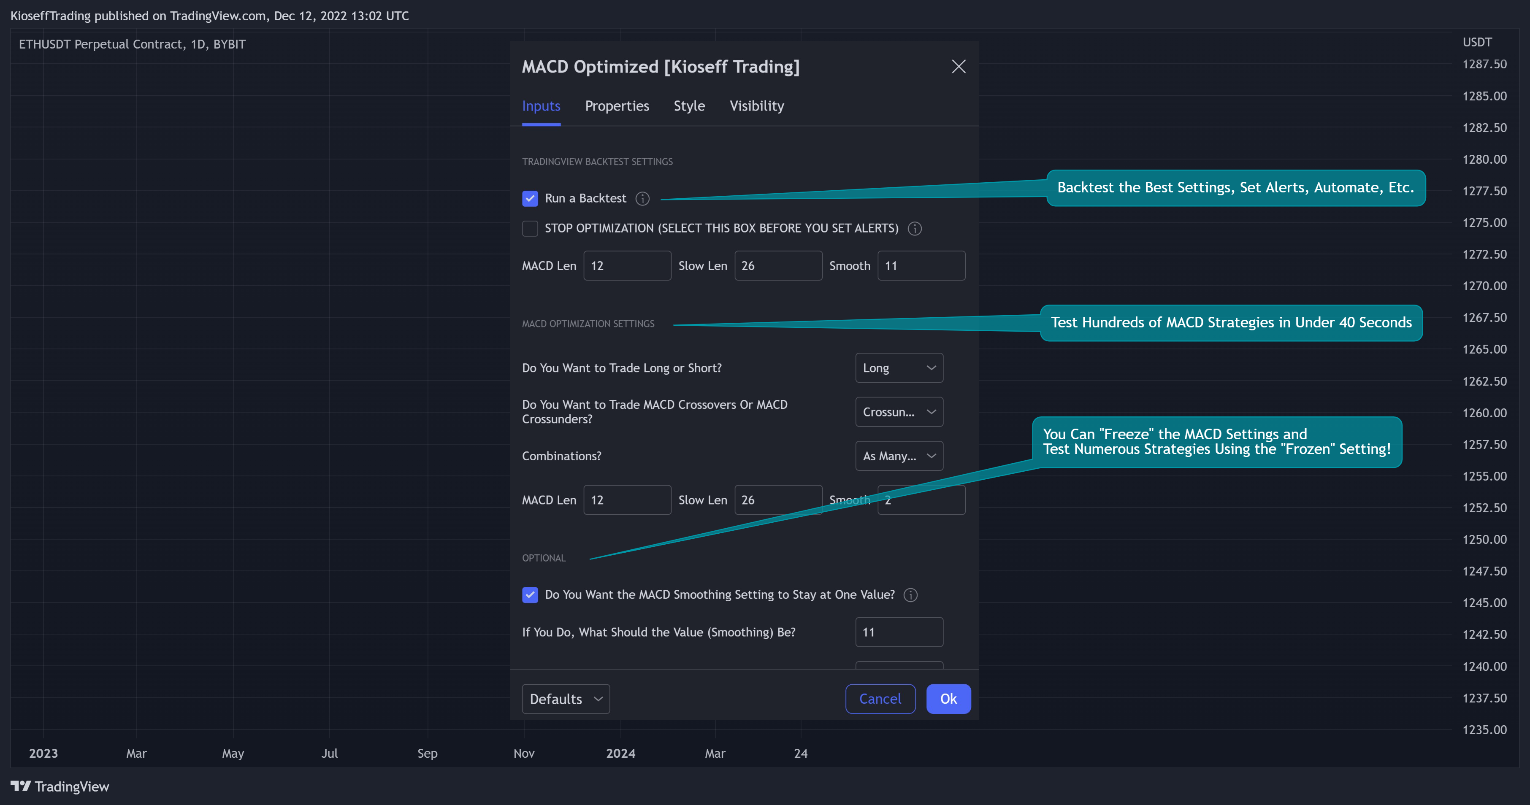Click backtest Slow Len field showing 26
Viewport: 1530px width, 805px height.
[778, 266]
